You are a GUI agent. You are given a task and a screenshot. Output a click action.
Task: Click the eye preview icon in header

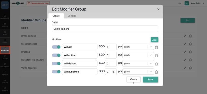tap(180, 3)
